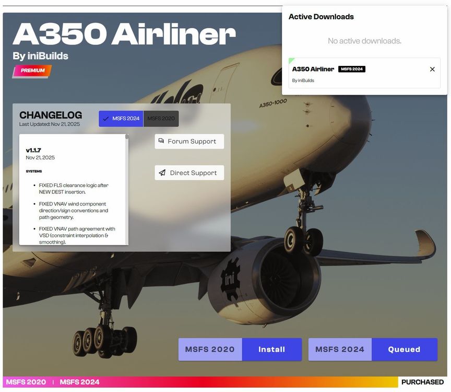Click the Direct Support paper plane icon
This screenshot has width=451, height=392.
162,172
